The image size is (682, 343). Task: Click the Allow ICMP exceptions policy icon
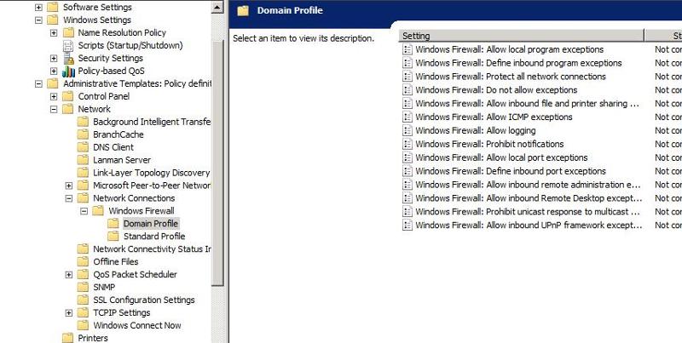tap(407, 117)
